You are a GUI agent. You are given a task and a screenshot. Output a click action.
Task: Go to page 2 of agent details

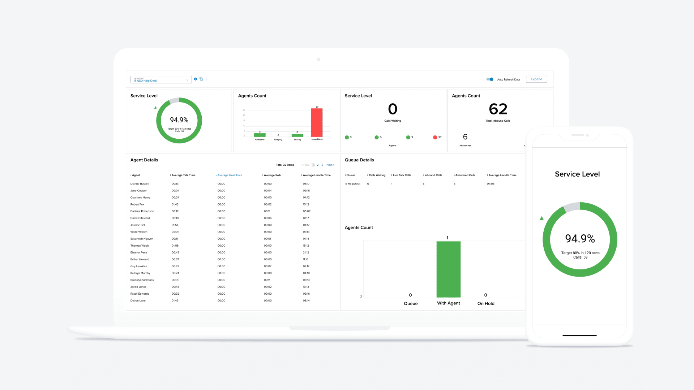[x=318, y=165]
